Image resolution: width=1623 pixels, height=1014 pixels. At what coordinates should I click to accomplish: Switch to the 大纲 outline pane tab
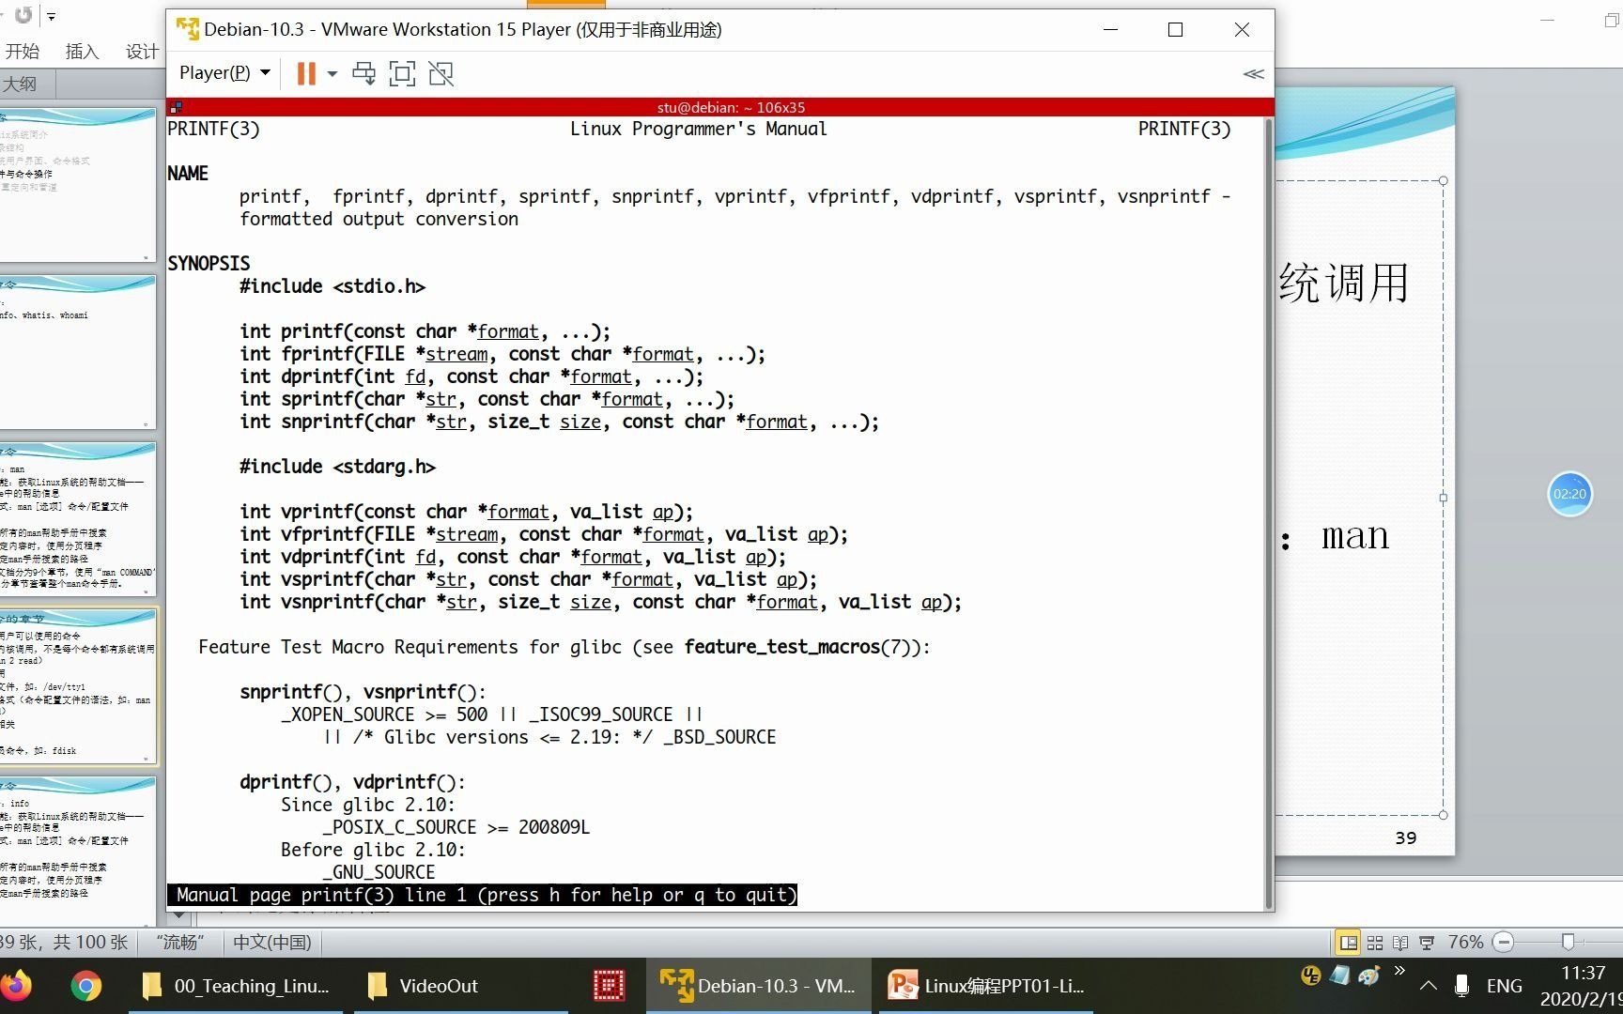tap(21, 84)
